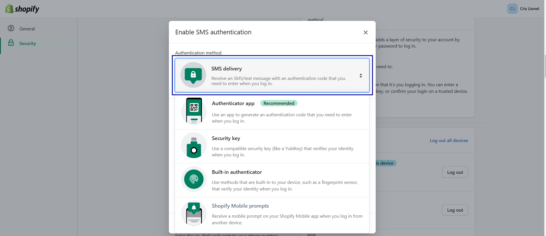Click Log out all devices link

click(449, 140)
